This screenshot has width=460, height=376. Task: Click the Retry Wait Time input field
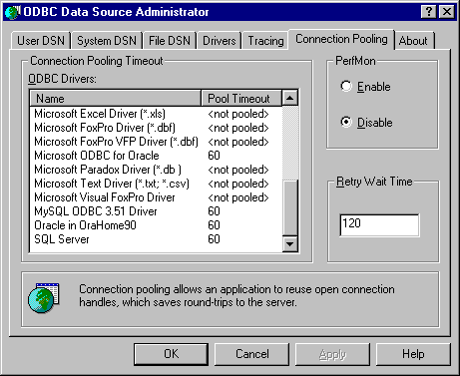[x=379, y=225]
